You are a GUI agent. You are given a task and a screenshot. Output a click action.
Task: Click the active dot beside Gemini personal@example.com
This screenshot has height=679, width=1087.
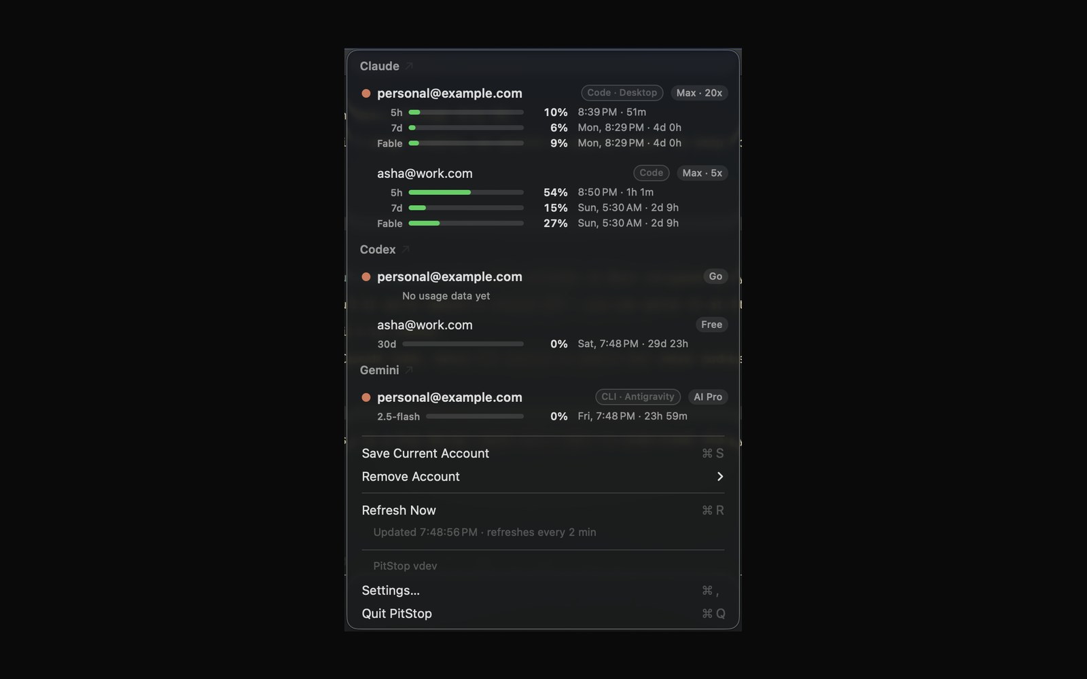(366, 398)
